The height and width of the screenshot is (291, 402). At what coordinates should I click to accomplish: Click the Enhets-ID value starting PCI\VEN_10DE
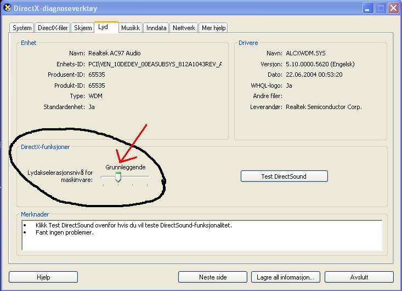(x=155, y=64)
